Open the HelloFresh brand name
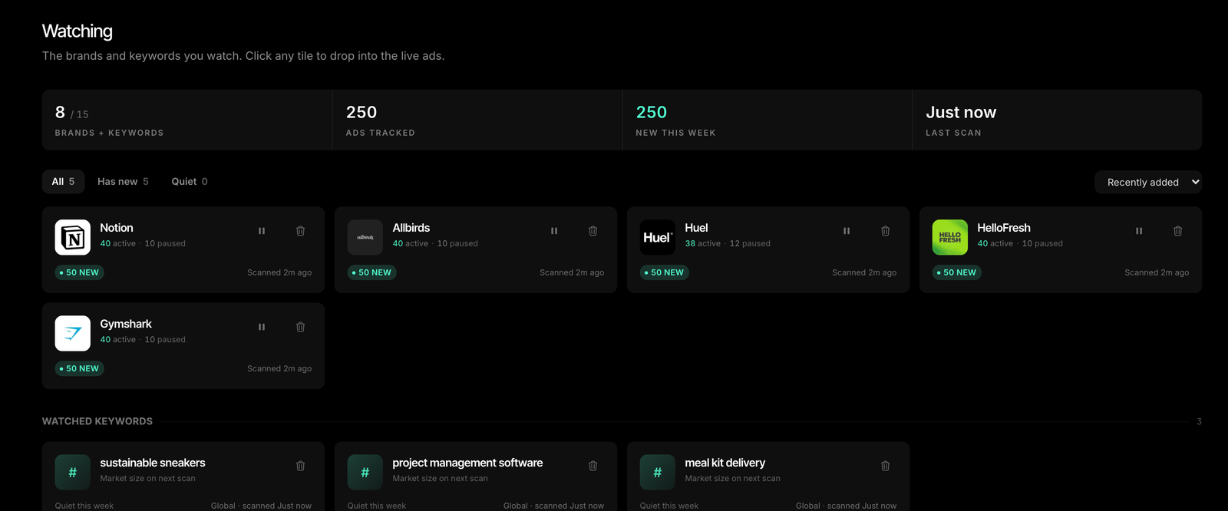The width and height of the screenshot is (1228, 511). [1004, 228]
